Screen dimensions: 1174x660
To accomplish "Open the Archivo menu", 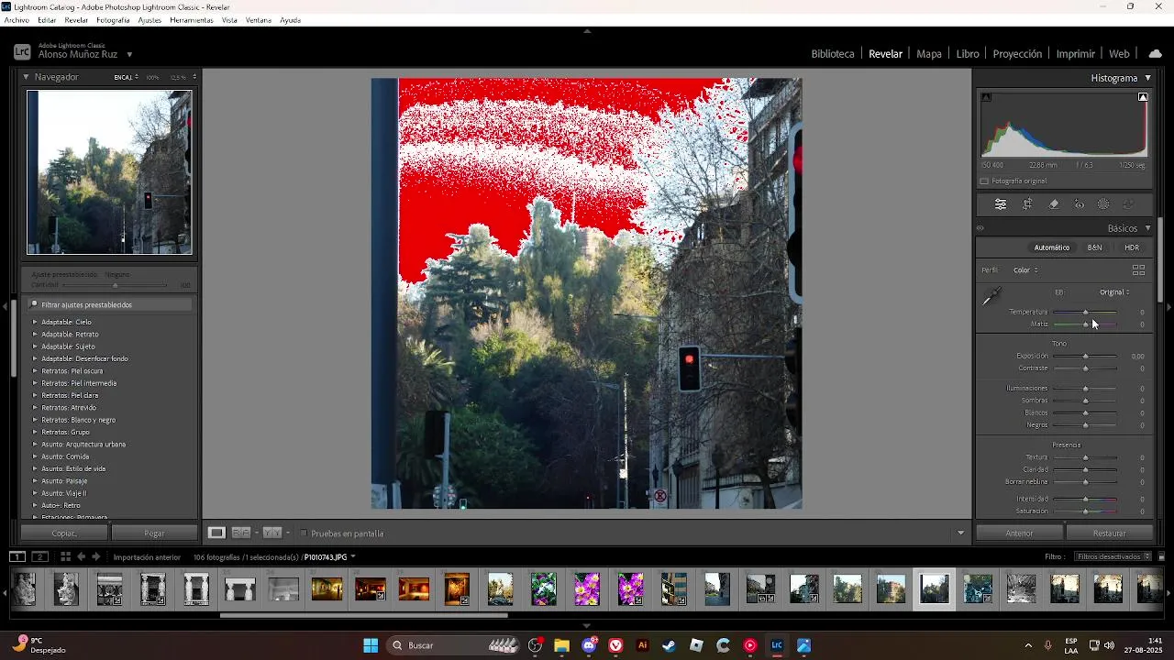I will point(17,20).
